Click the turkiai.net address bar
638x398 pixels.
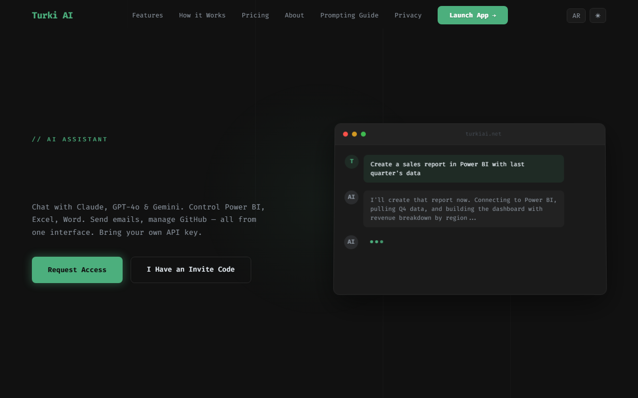pos(483,133)
